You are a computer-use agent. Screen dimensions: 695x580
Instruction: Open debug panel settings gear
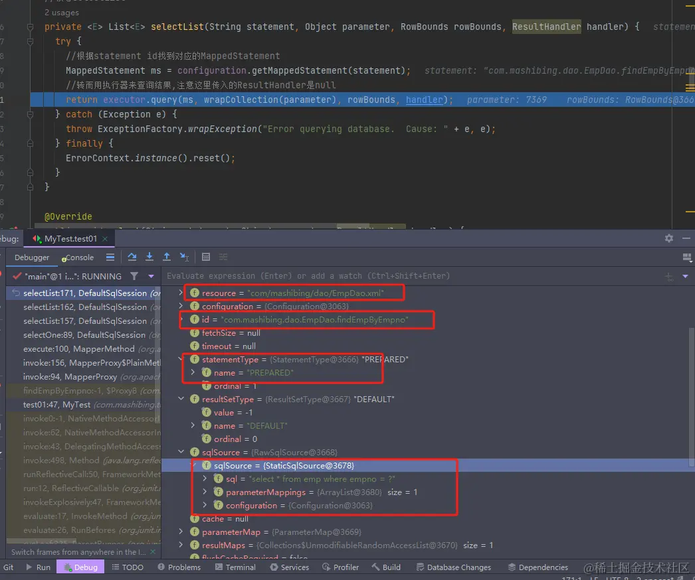tap(669, 238)
